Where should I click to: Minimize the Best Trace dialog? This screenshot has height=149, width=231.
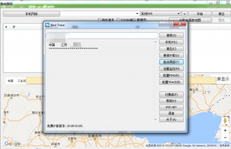pos(162,24)
